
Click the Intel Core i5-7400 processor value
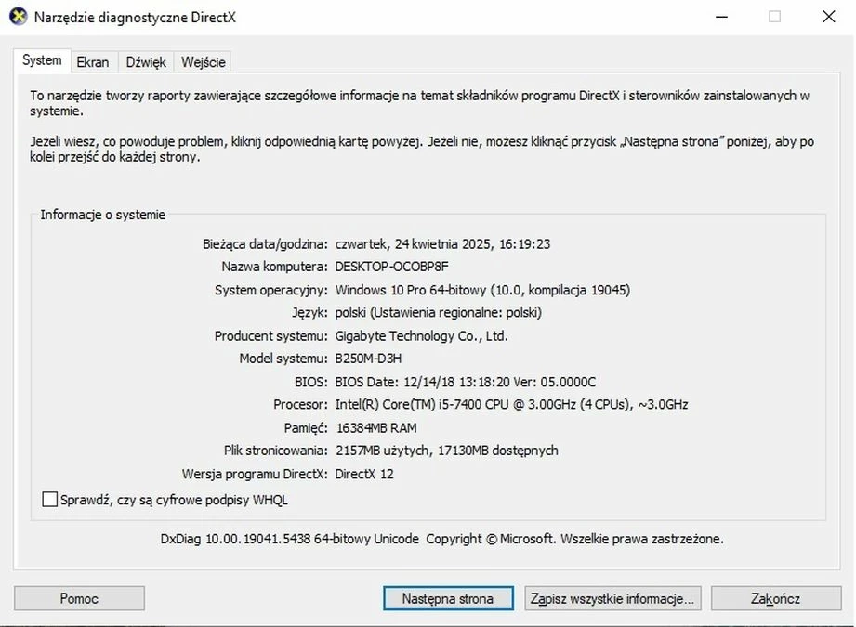click(x=511, y=405)
